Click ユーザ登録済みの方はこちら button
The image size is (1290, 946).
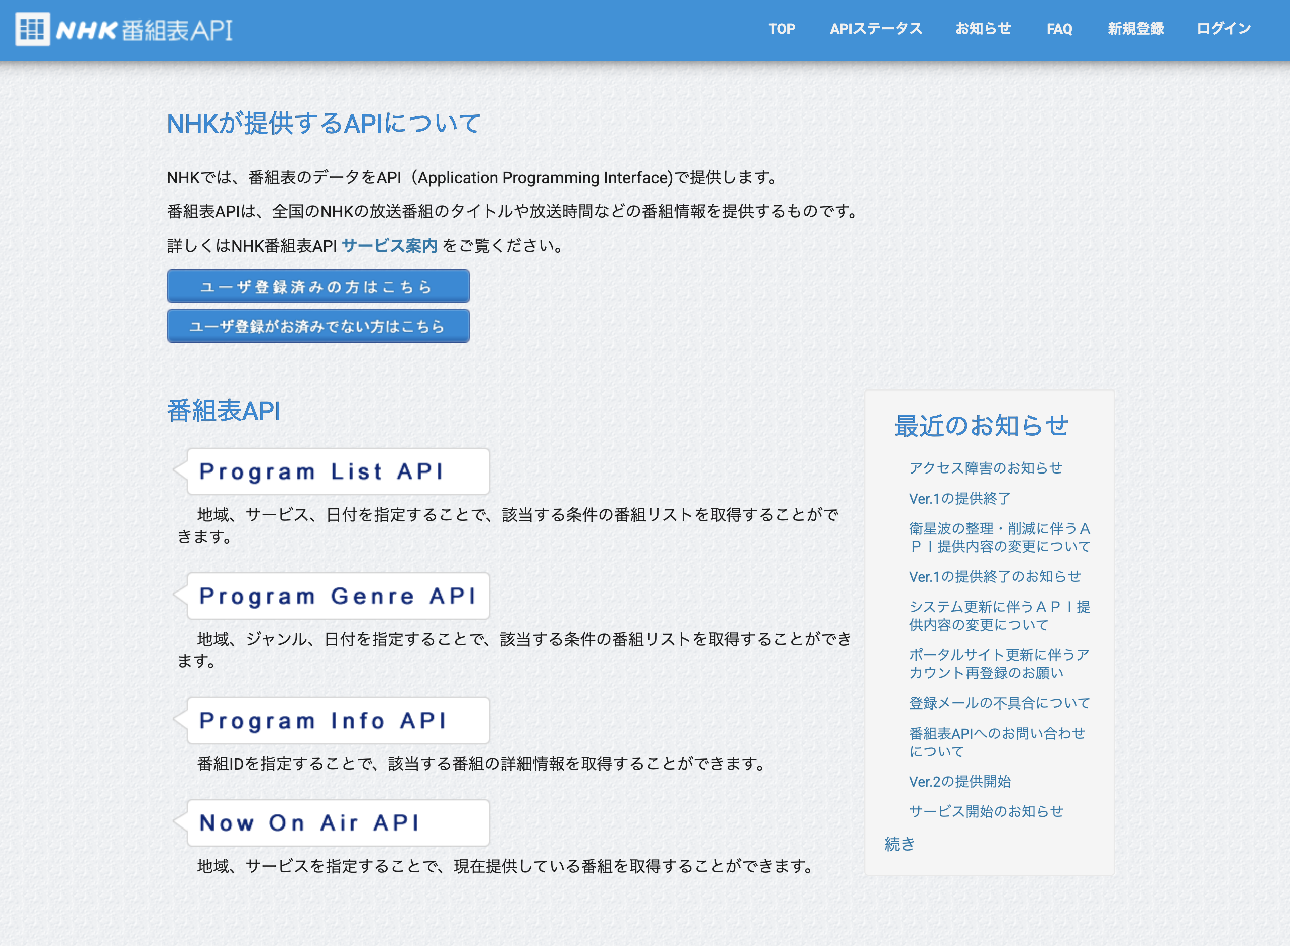coord(317,286)
